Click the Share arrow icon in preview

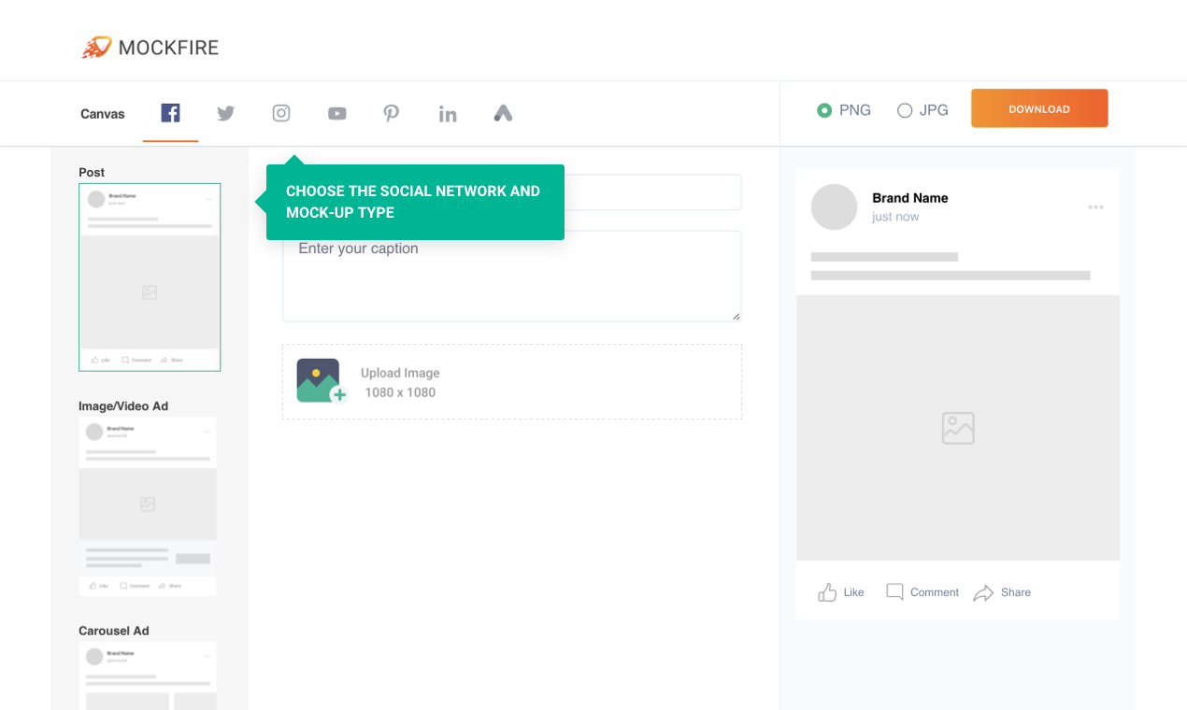[983, 592]
